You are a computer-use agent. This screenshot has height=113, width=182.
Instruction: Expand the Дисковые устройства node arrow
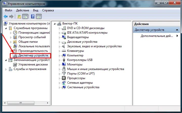[59, 42]
